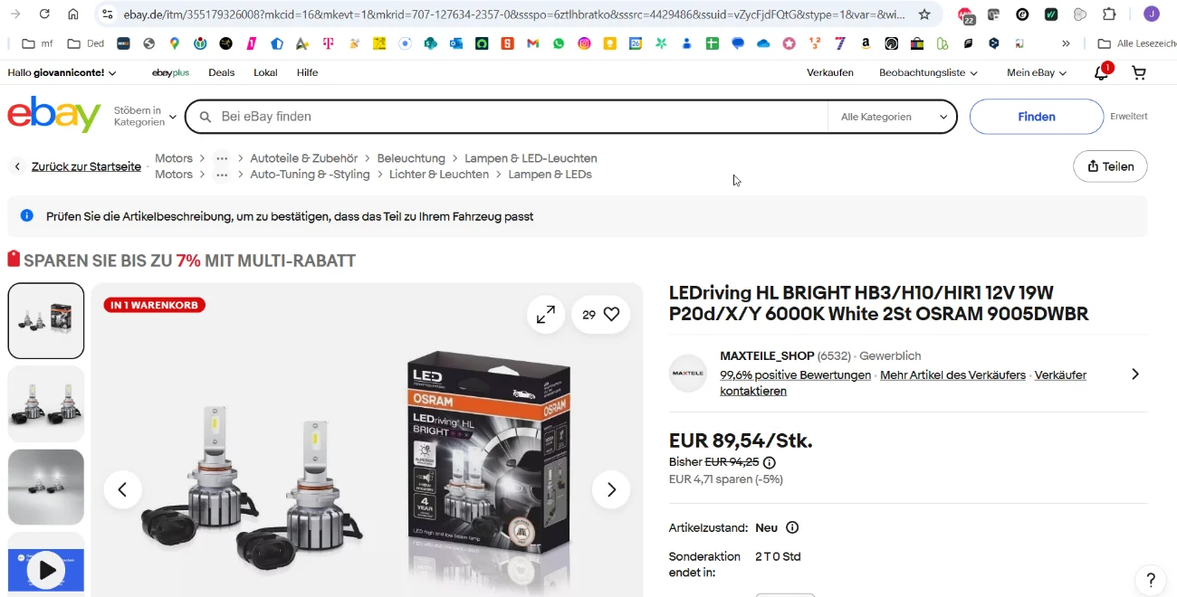Go to the browser home page icon
1177x597 pixels.
pyautogui.click(x=73, y=14)
